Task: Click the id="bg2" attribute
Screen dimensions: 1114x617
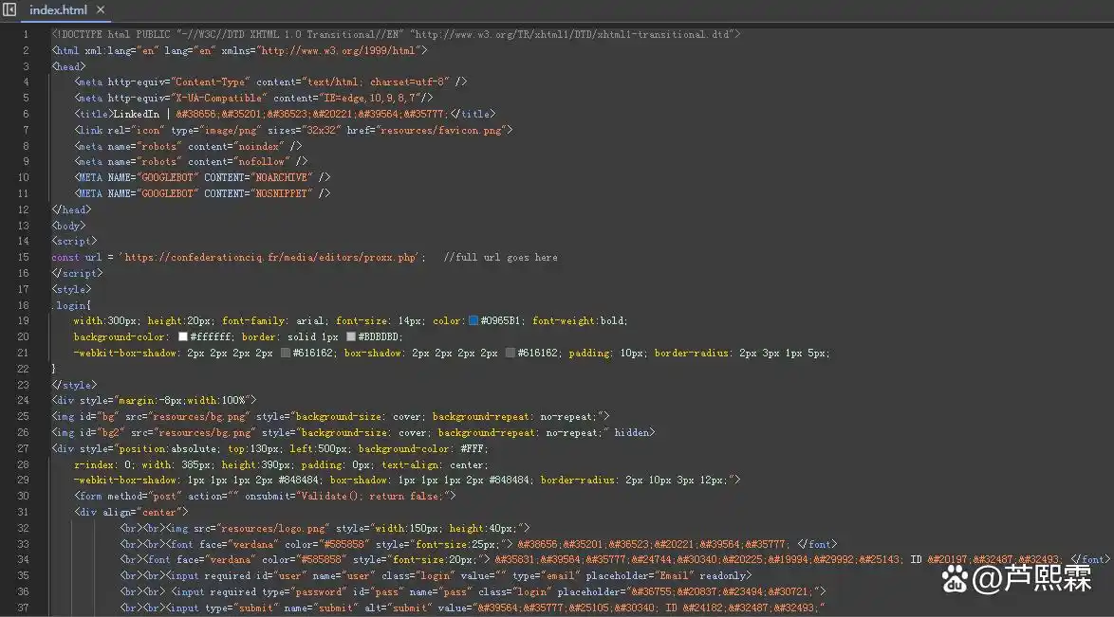Action: (x=102, y=432)
